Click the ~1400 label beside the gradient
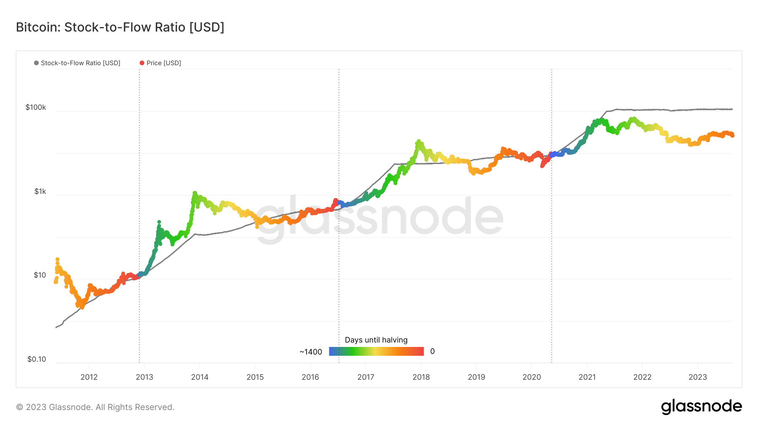The height and width of the screenshot is (426, 758). pos(311,352)
